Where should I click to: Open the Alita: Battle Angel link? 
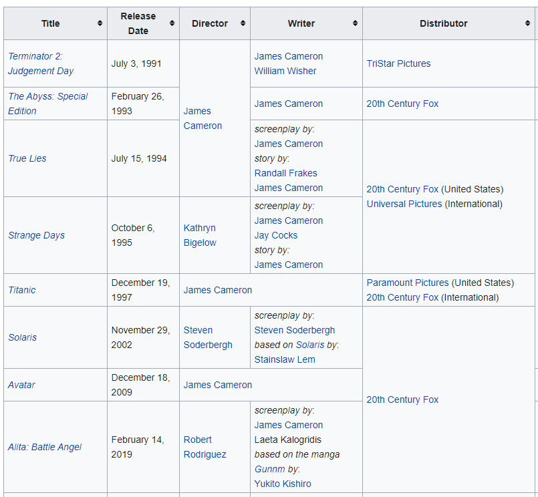(45, 448)
